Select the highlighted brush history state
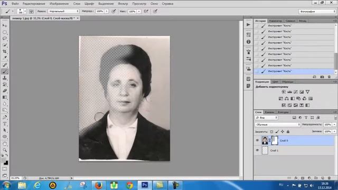This screenshot has height=190, width=338. 294,71
